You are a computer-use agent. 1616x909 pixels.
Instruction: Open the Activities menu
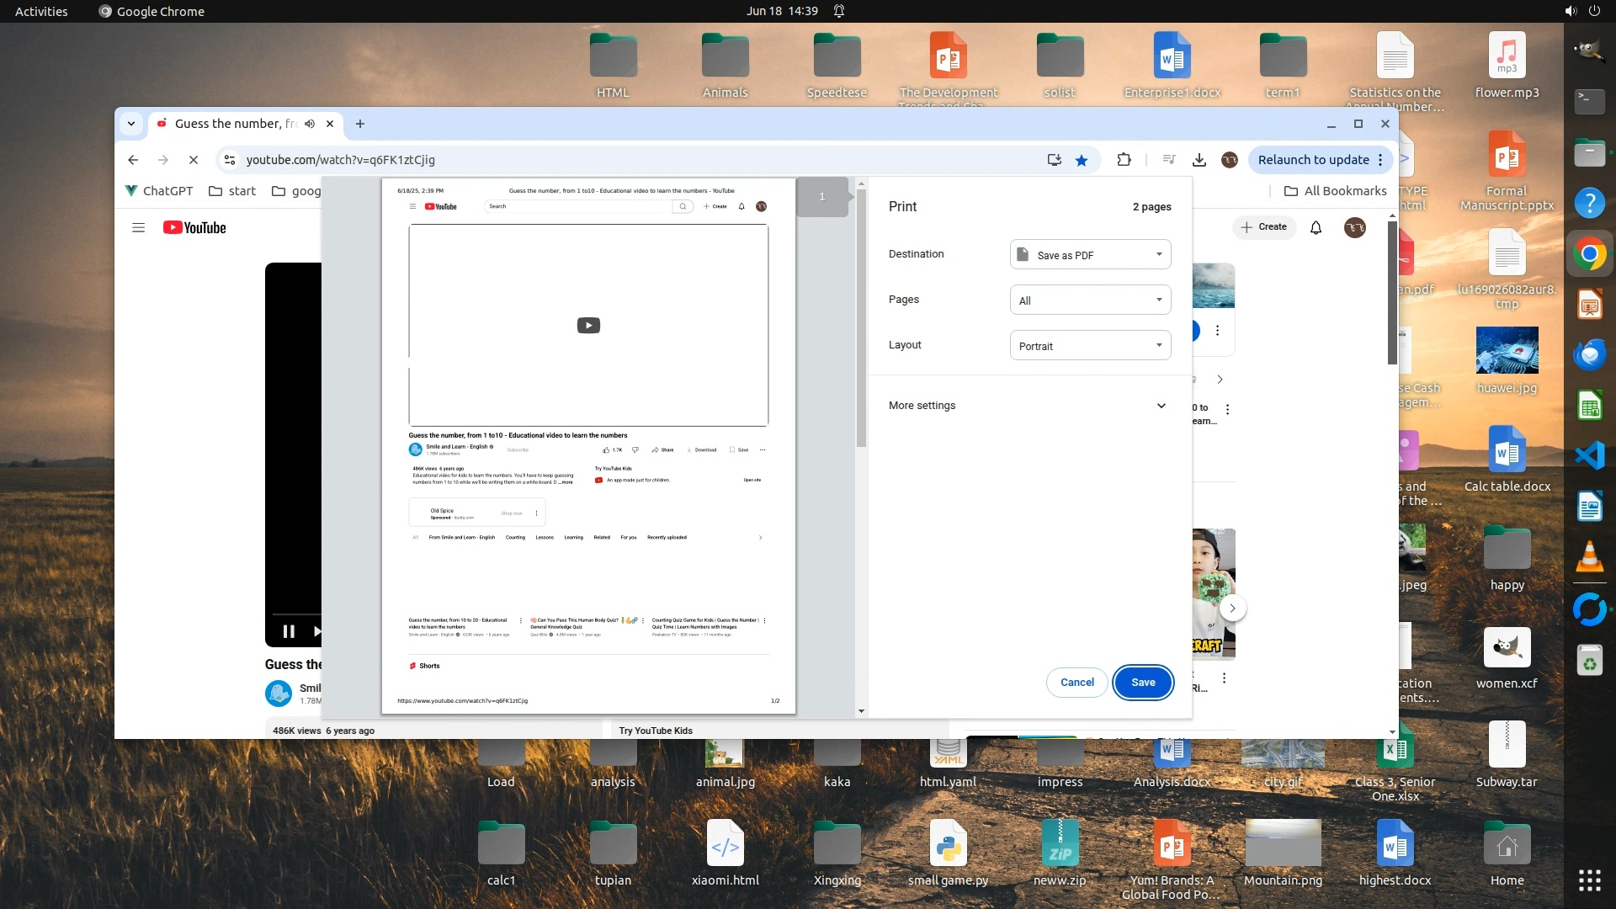pos(41,11)
